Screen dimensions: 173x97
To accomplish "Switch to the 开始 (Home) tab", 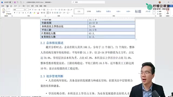I will click(7, 6).
